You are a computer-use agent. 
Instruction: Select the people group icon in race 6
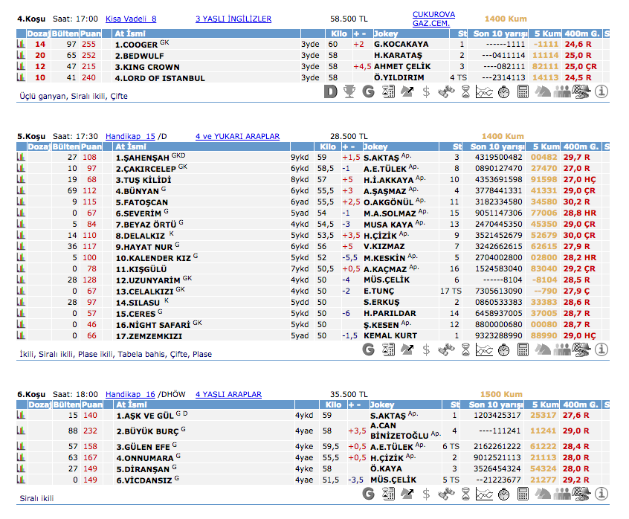tap(562, 494)
